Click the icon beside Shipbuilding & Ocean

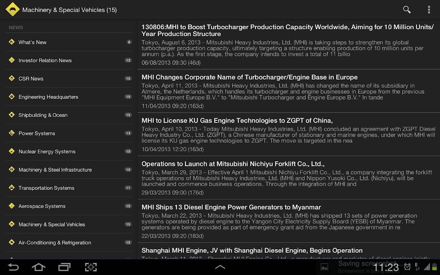click(x=12, y=115)
